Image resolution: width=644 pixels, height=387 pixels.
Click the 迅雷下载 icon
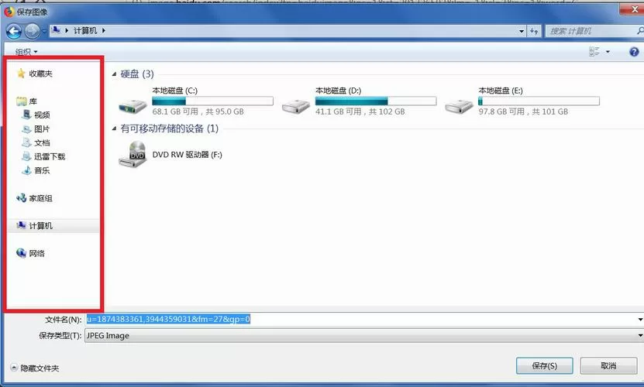[26, 156]
